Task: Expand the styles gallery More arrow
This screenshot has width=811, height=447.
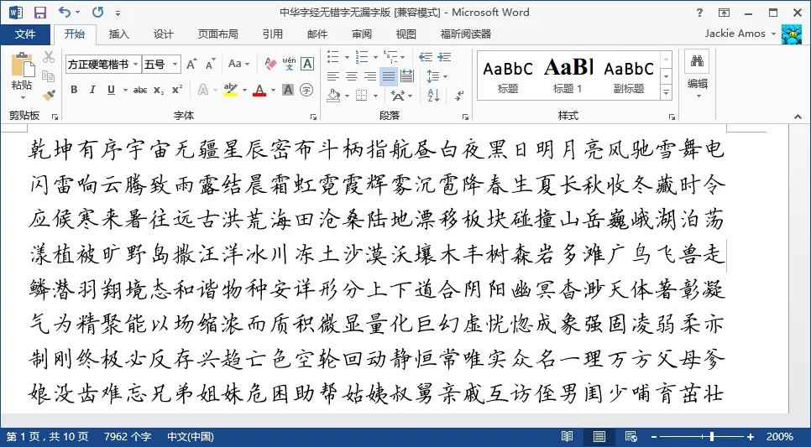Action: coord(667,91)
